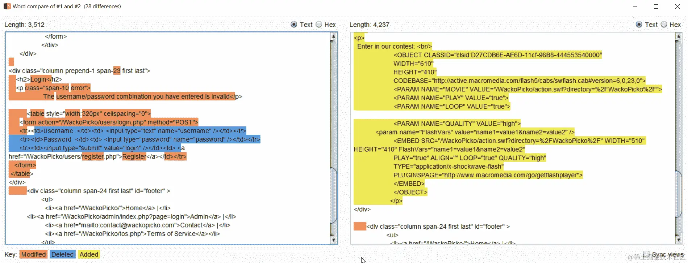Click the blue Deleted key swatch
Viewport: 688px width, 263px height.
tap(63, 254)
